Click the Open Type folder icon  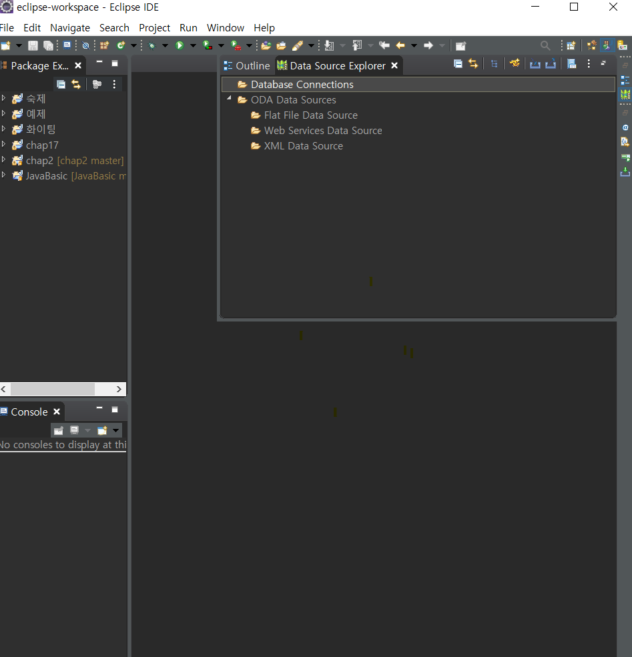pos(266,45)
